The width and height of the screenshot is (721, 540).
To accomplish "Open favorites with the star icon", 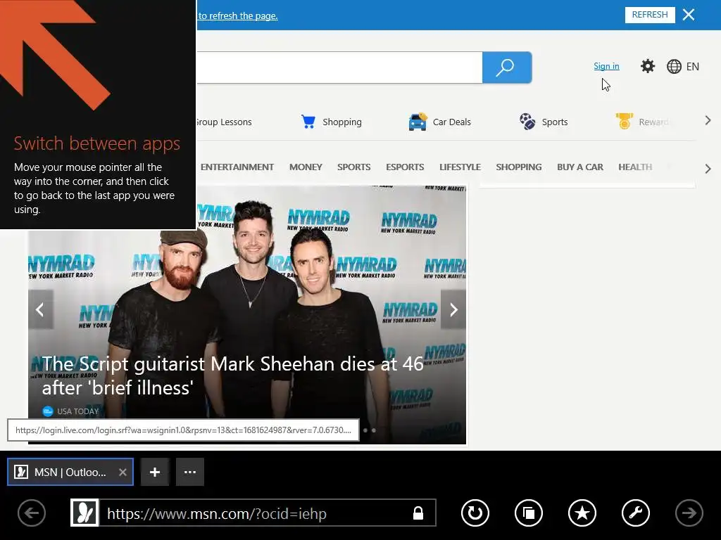I will tap(582, 513).
